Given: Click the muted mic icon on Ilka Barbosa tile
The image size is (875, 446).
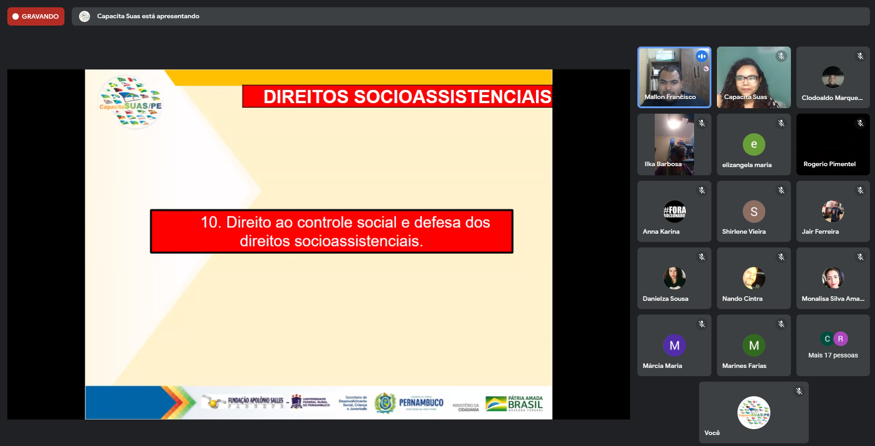Looking at the screenshot, I should [701, 123].
